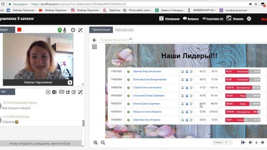267x150 pixels.
Task: Click name Гаврилова Анна Игоревна
Action: point(146,120)
